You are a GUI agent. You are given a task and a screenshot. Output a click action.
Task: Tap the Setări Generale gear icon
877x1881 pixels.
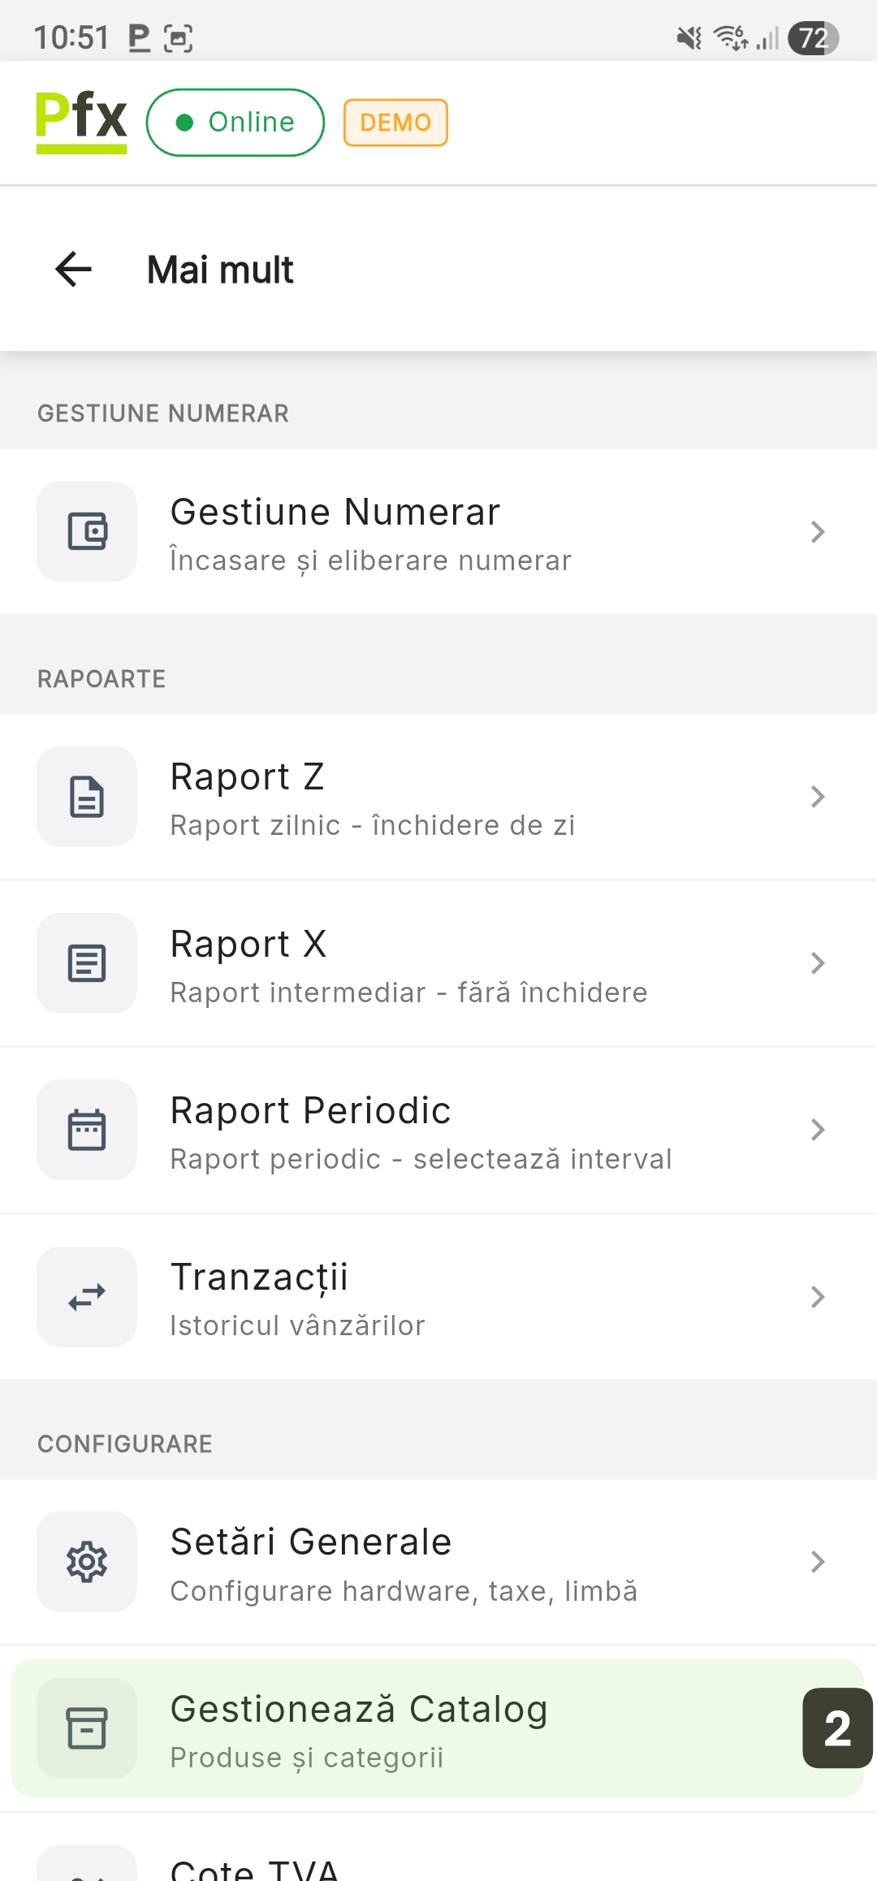click(87, 1562)
